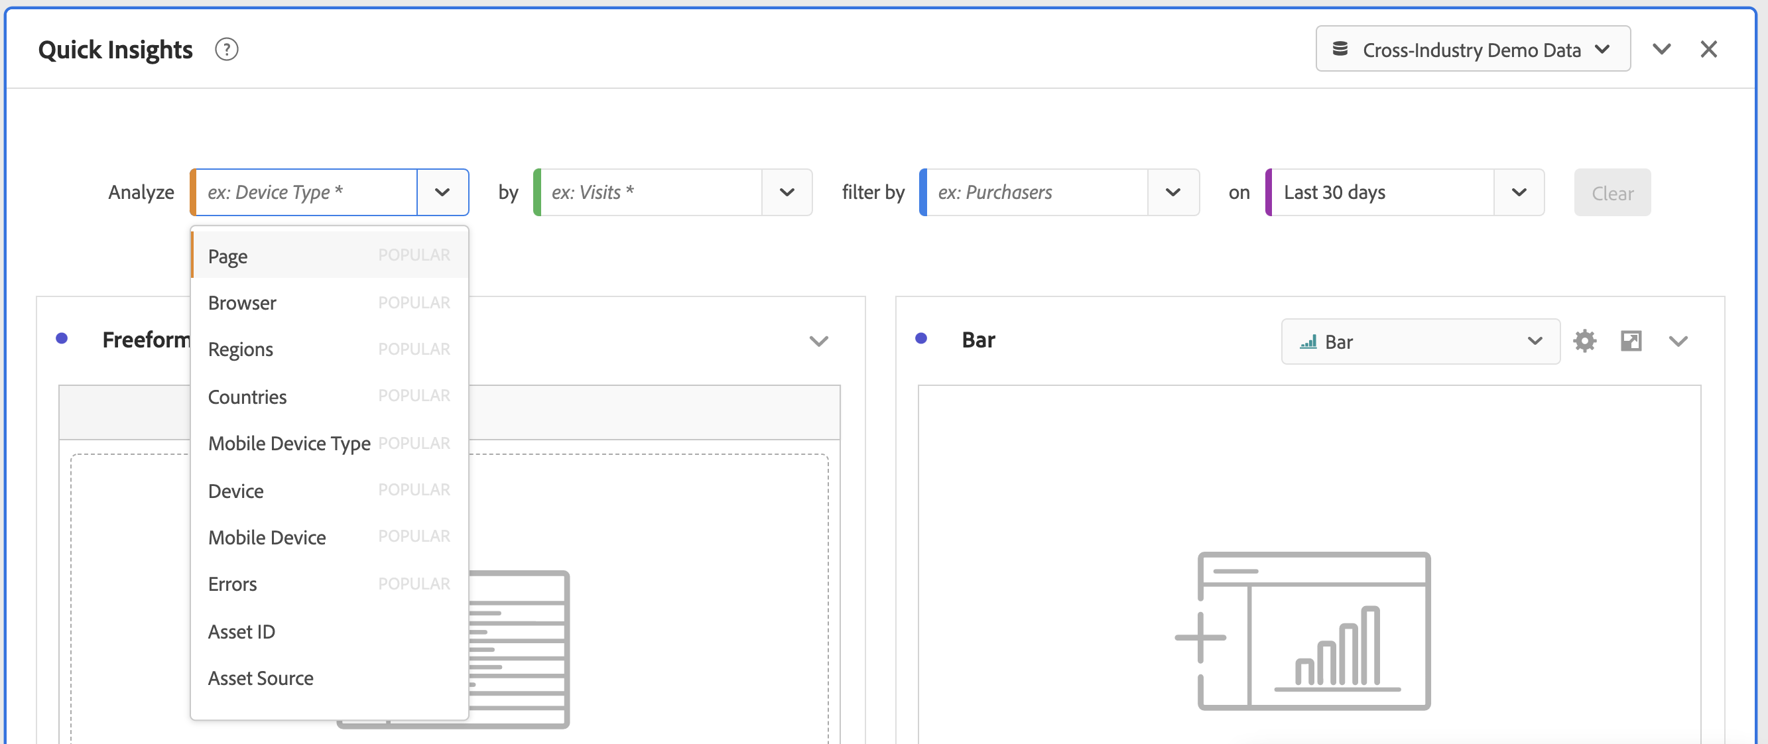Click the blue dot beside the Freeform title
1768x744 pixels.
(x=62, y=338)
